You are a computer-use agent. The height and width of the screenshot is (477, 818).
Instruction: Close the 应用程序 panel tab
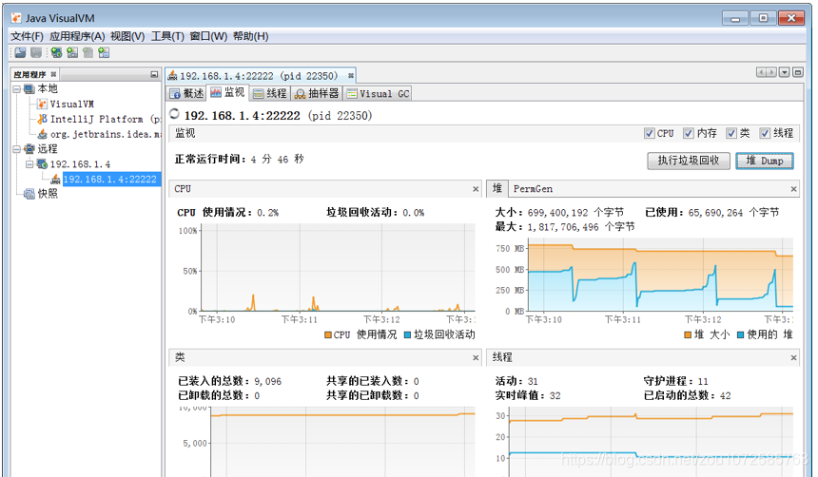click(53, 74)
